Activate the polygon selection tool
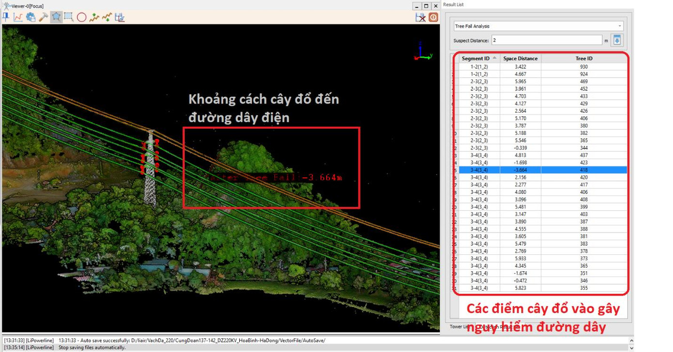The image size is (673, 352). (x=56, y=17)
